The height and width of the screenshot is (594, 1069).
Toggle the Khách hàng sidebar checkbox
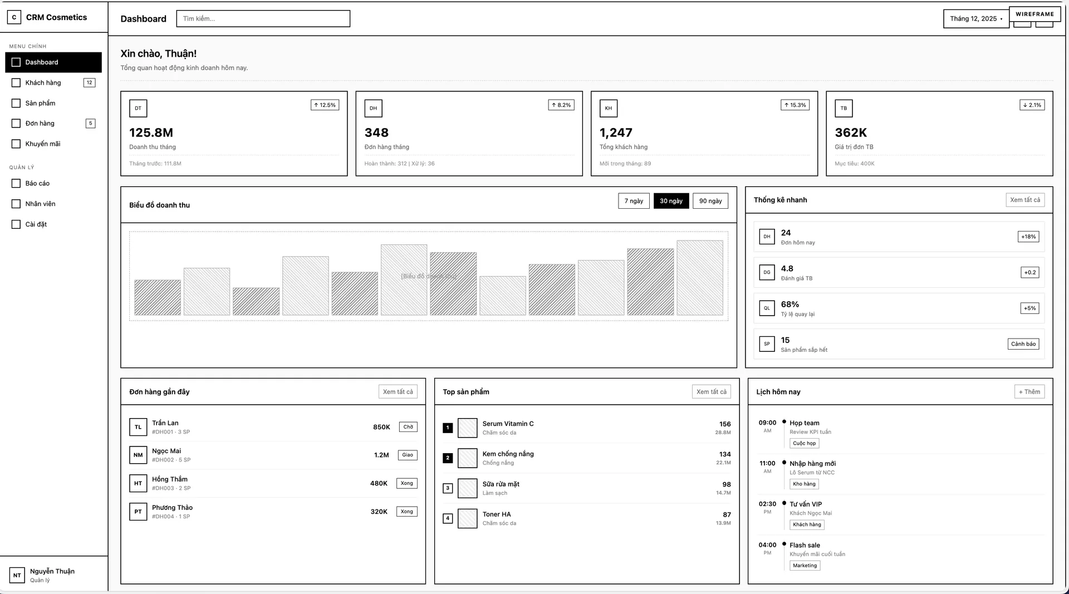pos(16,82)
